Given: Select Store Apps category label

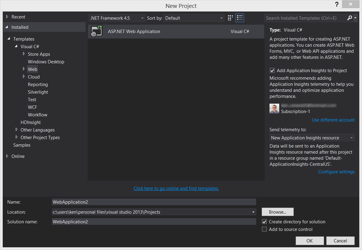Looking at the screenshot, I should tap(39, 54).
